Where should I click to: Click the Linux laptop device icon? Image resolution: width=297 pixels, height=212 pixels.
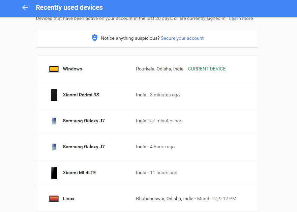[54, 199]
